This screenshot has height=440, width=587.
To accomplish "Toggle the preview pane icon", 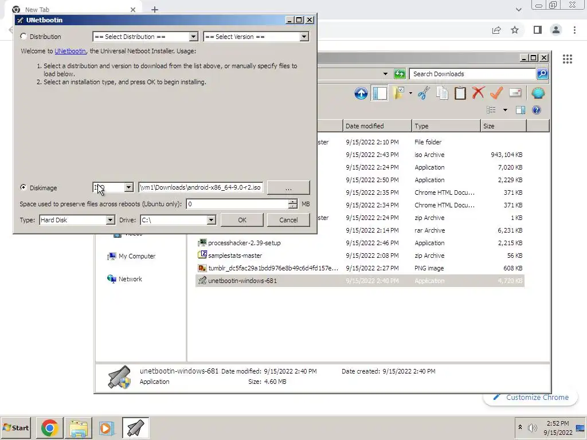I will pos(521,110).
